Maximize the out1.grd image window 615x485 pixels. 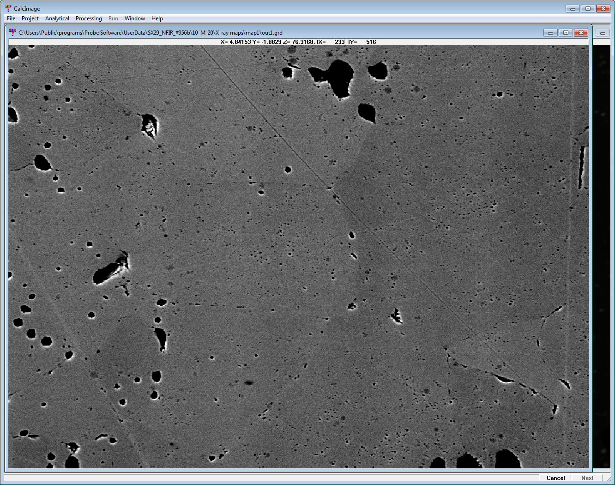coord(566,33)
